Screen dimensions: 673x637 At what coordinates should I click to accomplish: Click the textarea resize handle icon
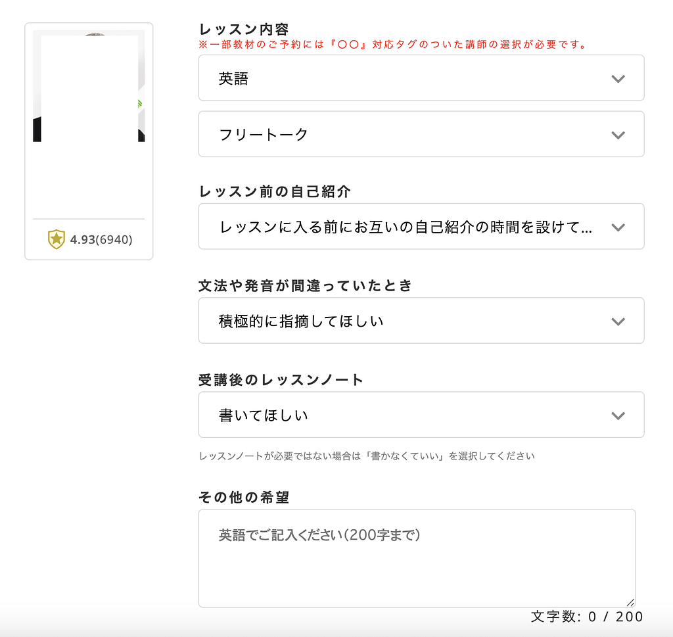point(630,602)
